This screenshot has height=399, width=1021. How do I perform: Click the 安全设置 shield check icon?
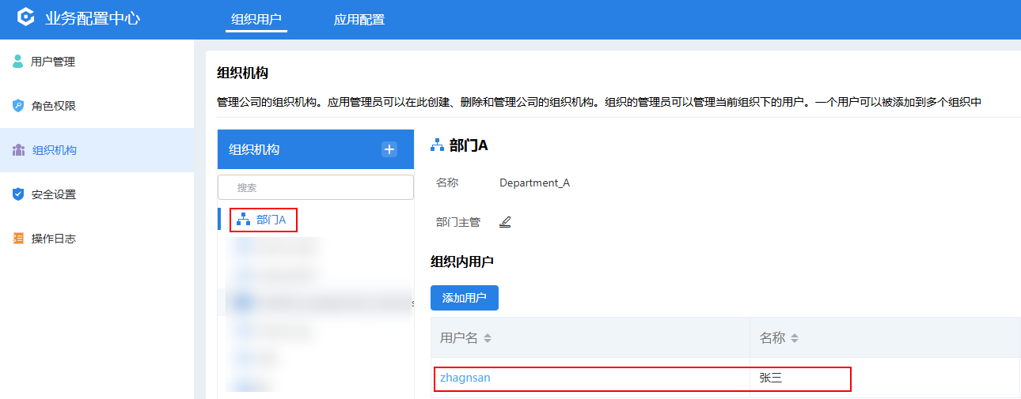tap(18, 194)
